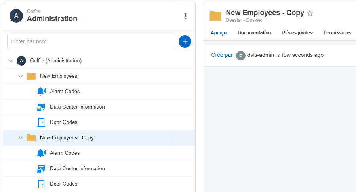Select the Aperçu tab
Image resolution: width=356 pixels, height=192 pixels.
219,33
